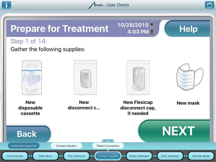
Task: Open Clinician Mode
Action: [x=201, y=156]
